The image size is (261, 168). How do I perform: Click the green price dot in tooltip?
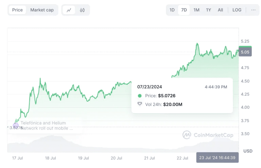(140, 96)
